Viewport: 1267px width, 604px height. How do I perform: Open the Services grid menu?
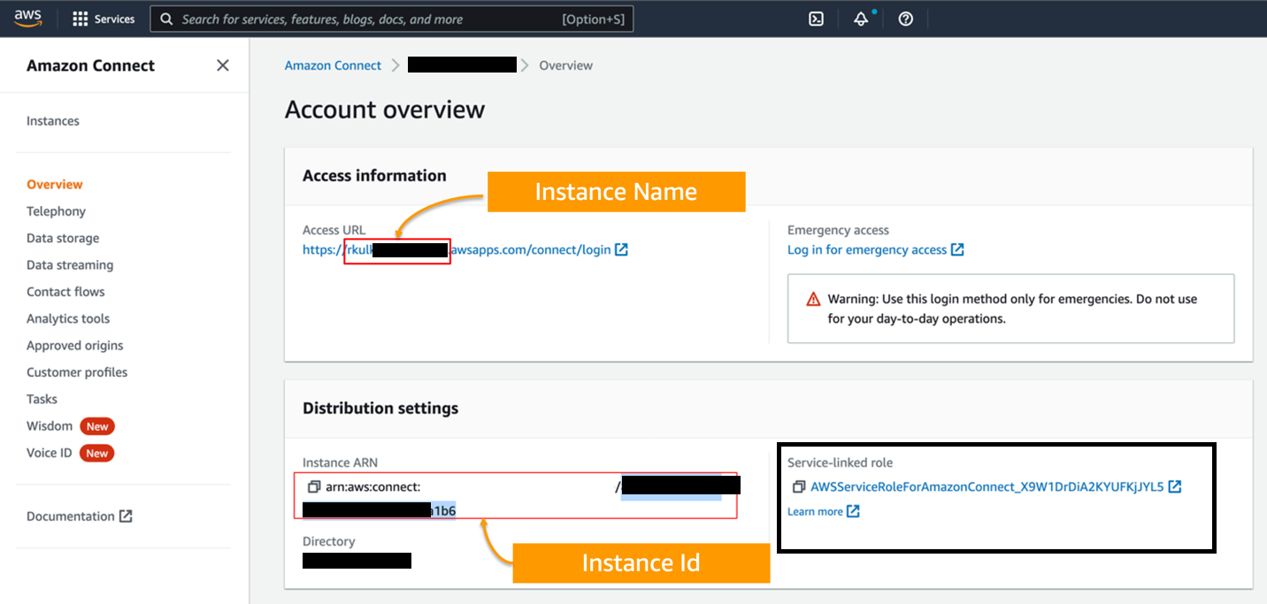click(x=104, y=19)
